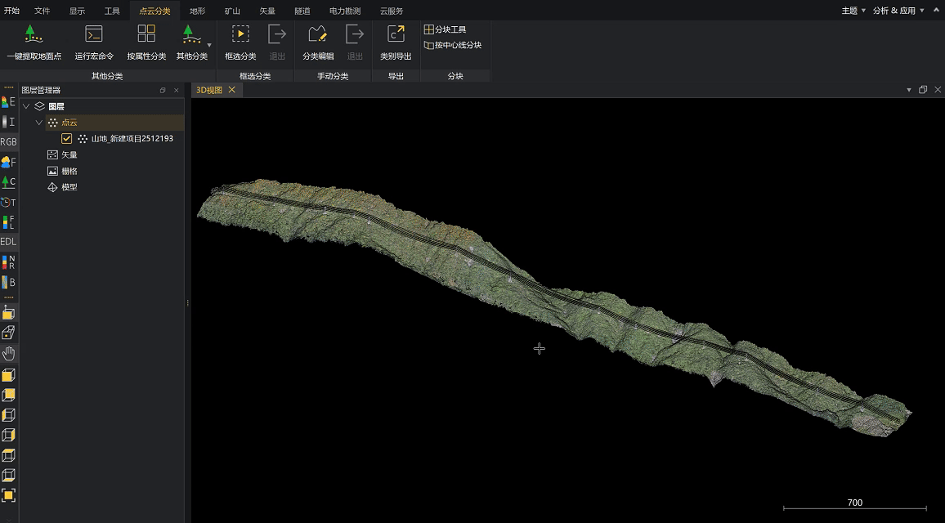This screenshot has width=945, height=523.
Task: Switch to the 地形 ribbon tab
Action: click(198, 11)
